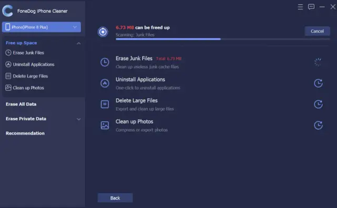Click 'Total: 6.73 MB' red label
The image size is (337, 208).
168,59
